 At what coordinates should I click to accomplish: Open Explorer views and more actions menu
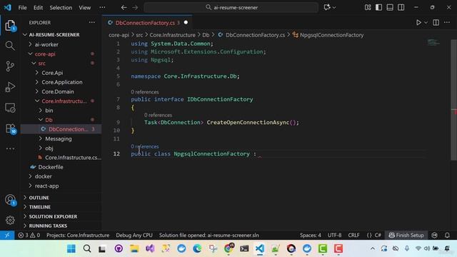pyautogui.click(x=92, y=22)
